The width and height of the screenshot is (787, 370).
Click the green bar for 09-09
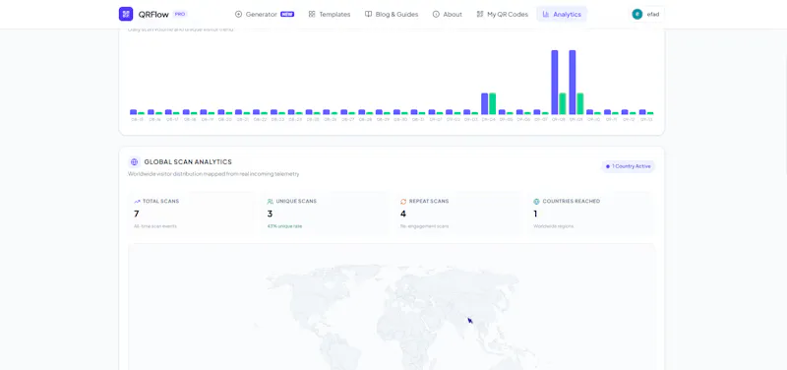(580, 104)
